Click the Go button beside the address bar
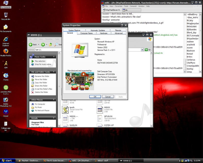Screen dimensions: 203x163 tap(148, 50)
